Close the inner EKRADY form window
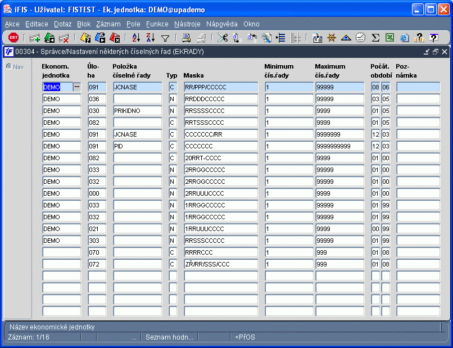This screenshot has height=348, width=453. point(445,52)
